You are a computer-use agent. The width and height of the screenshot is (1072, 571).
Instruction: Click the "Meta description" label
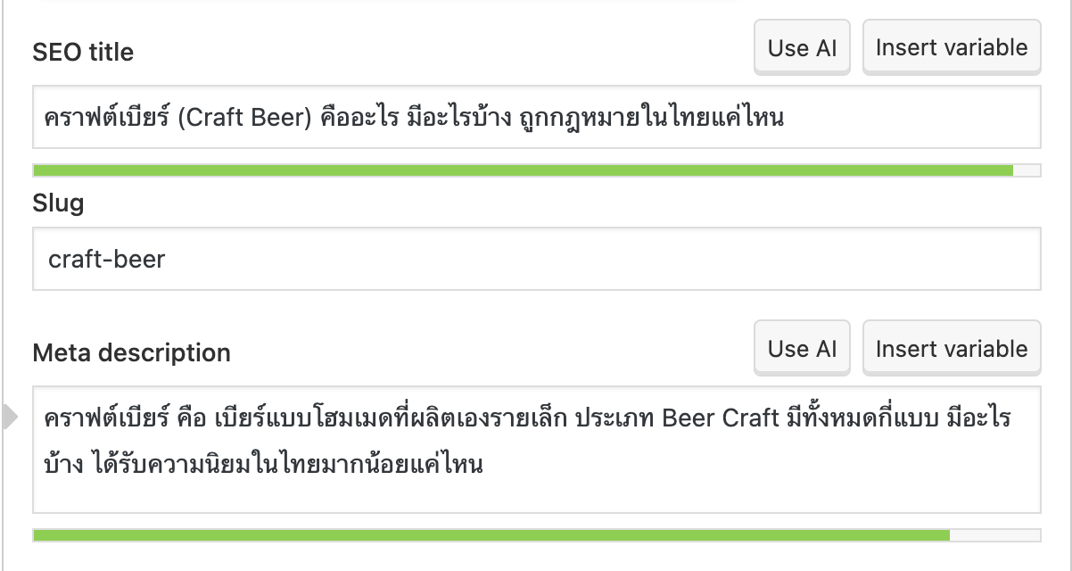tap(131, 353)
